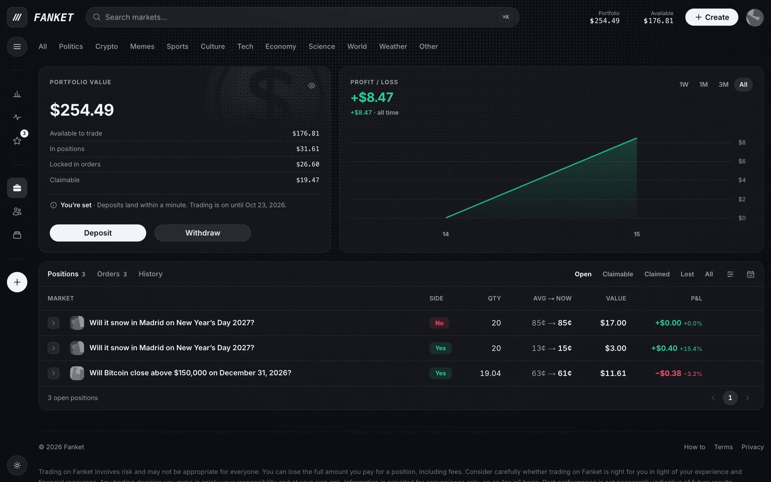Open the wallet sidebar icon

[17, 235]
